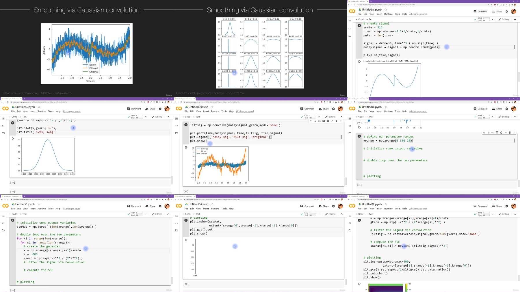This screenshot has width=520, height=292.
Task: Add comment using filtsig cell toolbar icon
Action: 324,121
